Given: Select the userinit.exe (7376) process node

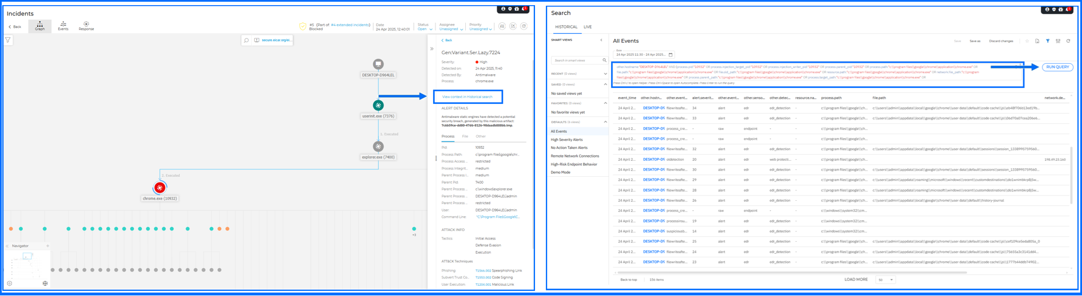Looking at the screenshot, I should click(378, 106).
